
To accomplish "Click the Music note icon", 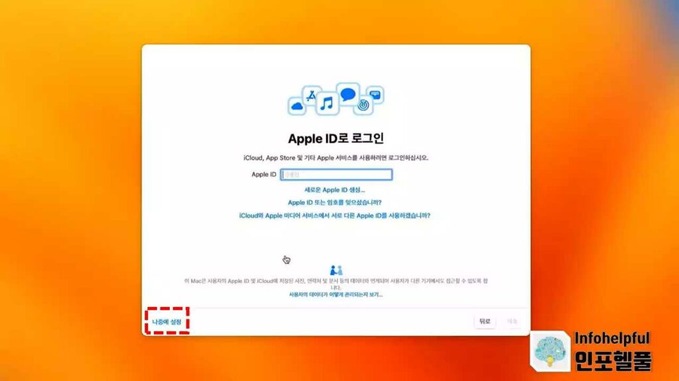I will 327,104.
